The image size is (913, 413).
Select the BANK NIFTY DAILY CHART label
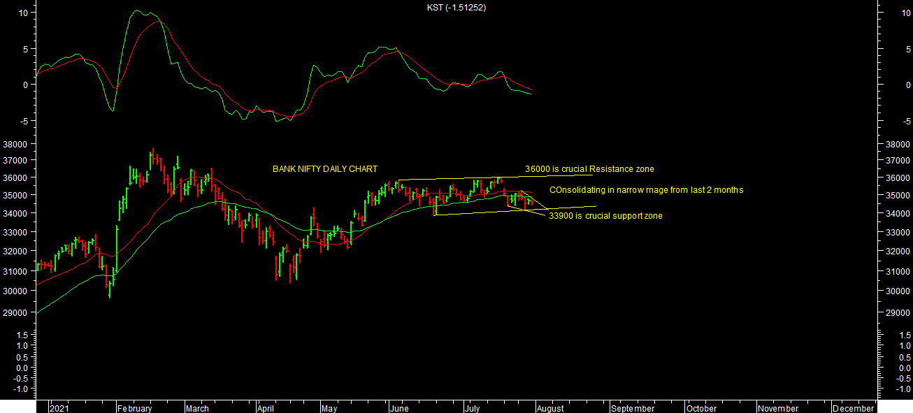point(324,169)
